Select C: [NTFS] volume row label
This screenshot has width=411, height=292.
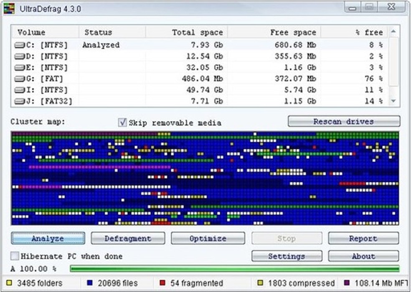click(47, 45)
